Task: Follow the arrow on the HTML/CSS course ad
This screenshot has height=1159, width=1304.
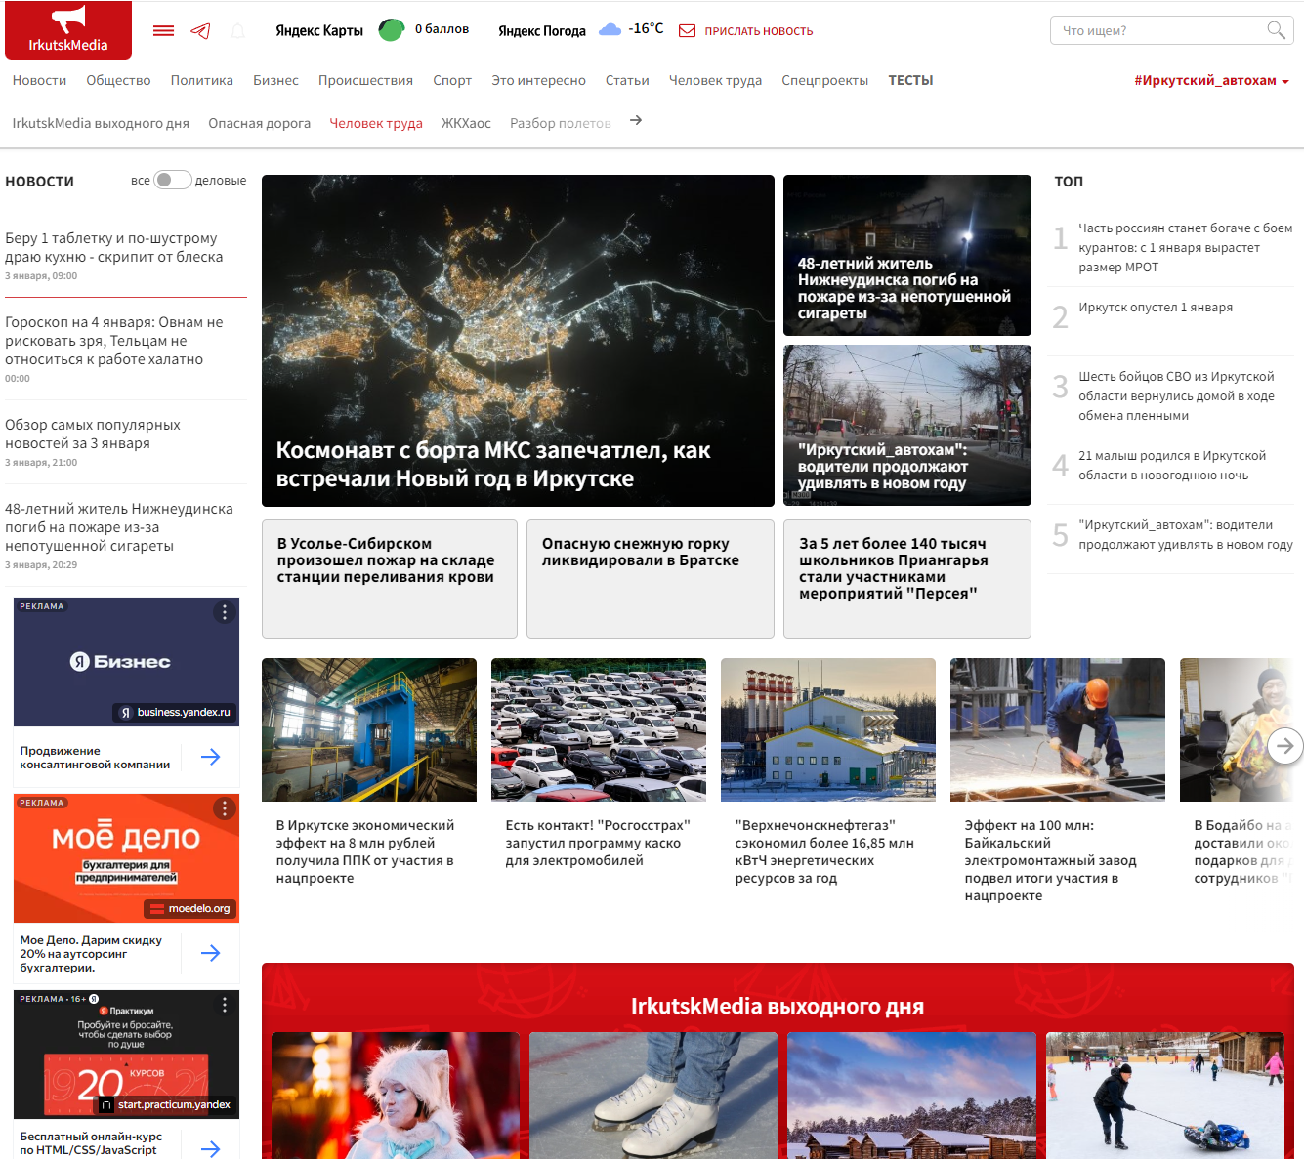Action: pyautogui.click(x=210, y=1148)
